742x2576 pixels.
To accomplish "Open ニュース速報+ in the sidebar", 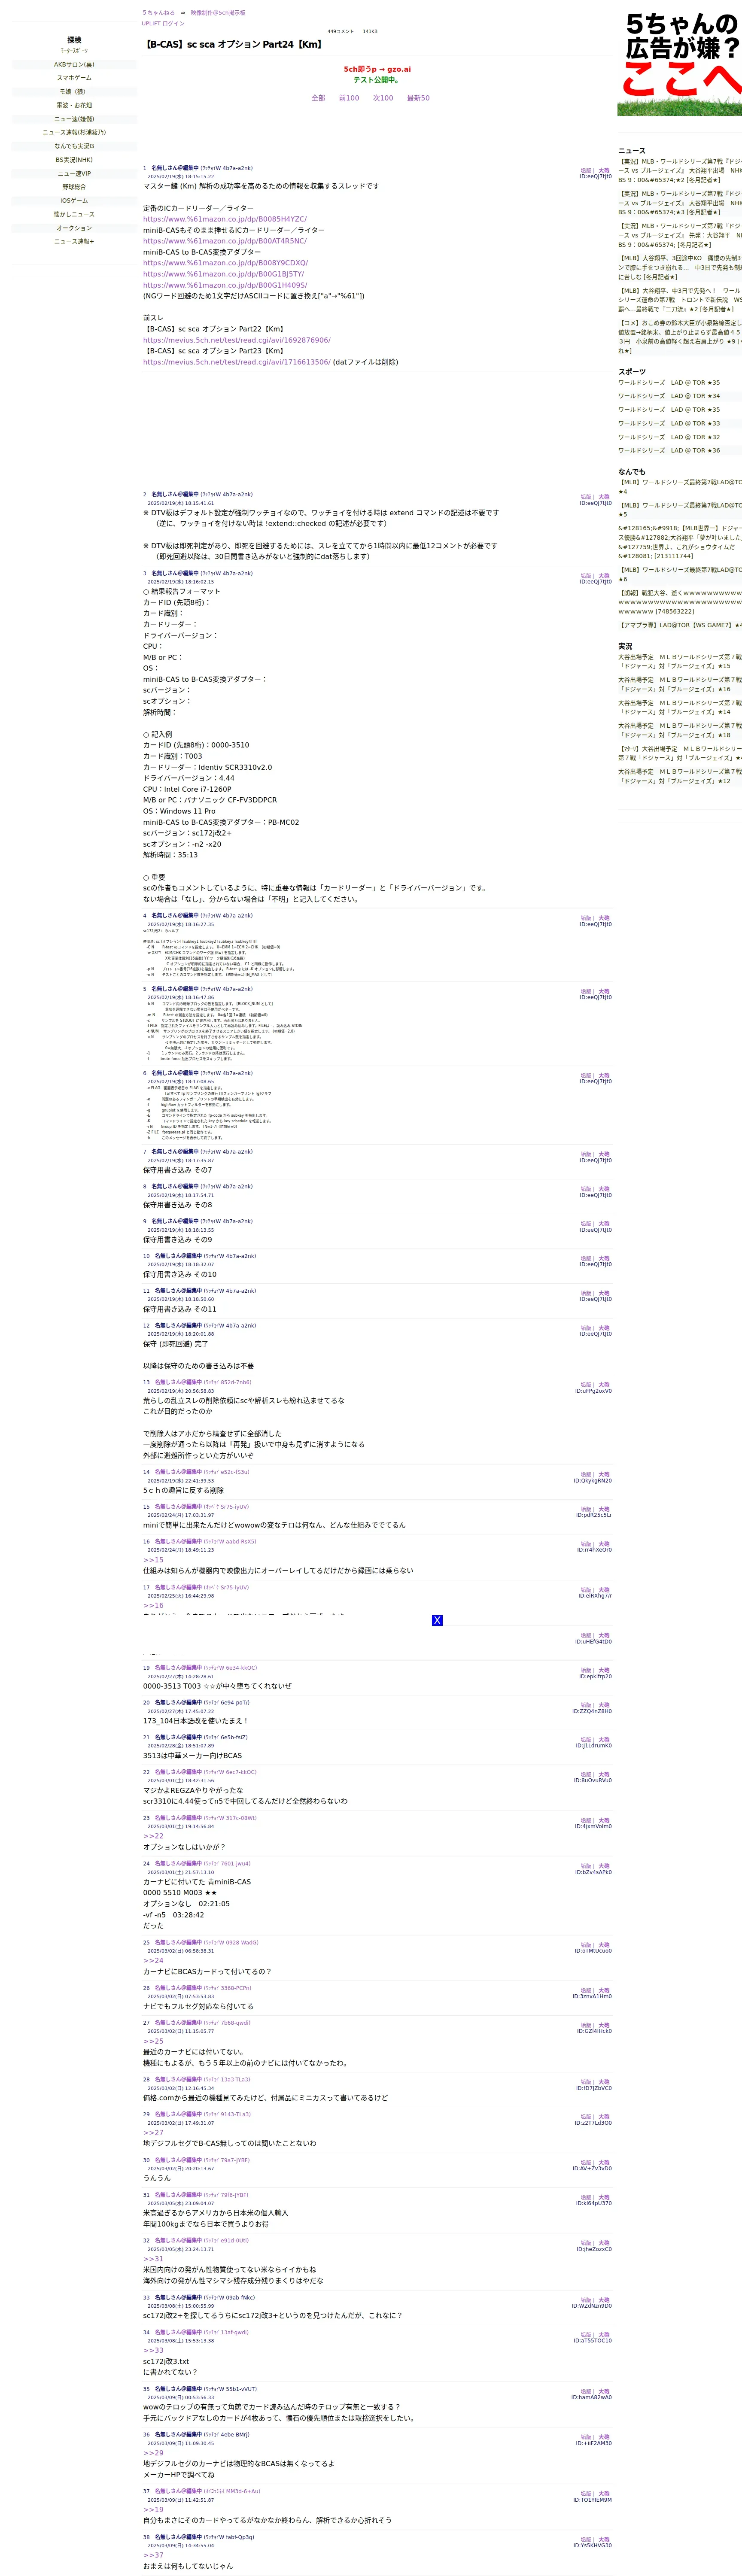I will coord(74,241).
